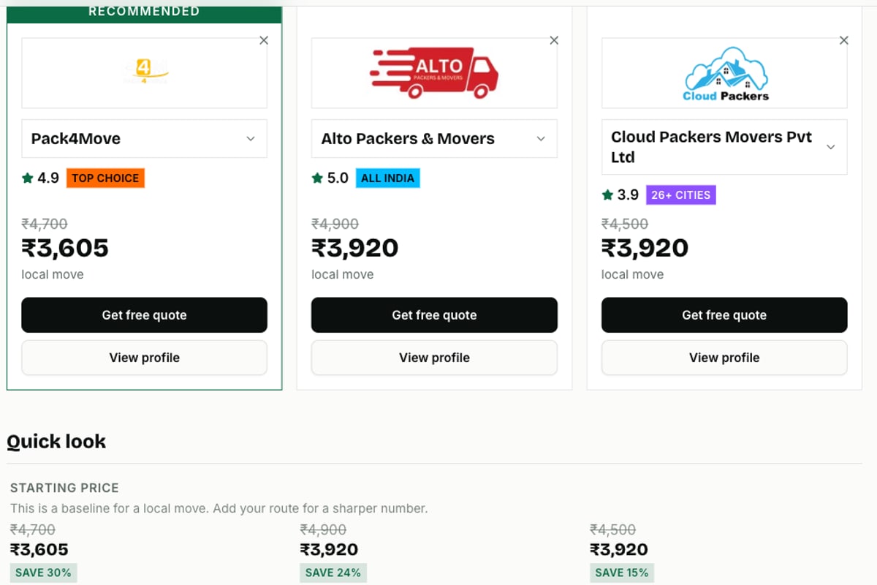Get free quote from Cloud Packers

click(725, 315)
